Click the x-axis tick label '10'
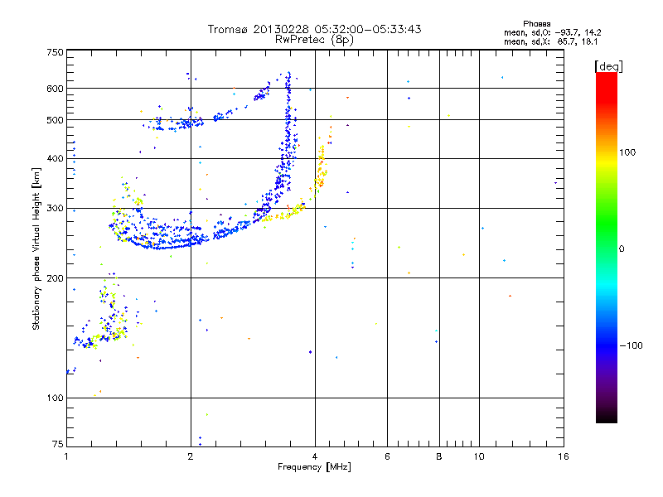Screen dimensions: 663x497 click(x=479, y=456)
